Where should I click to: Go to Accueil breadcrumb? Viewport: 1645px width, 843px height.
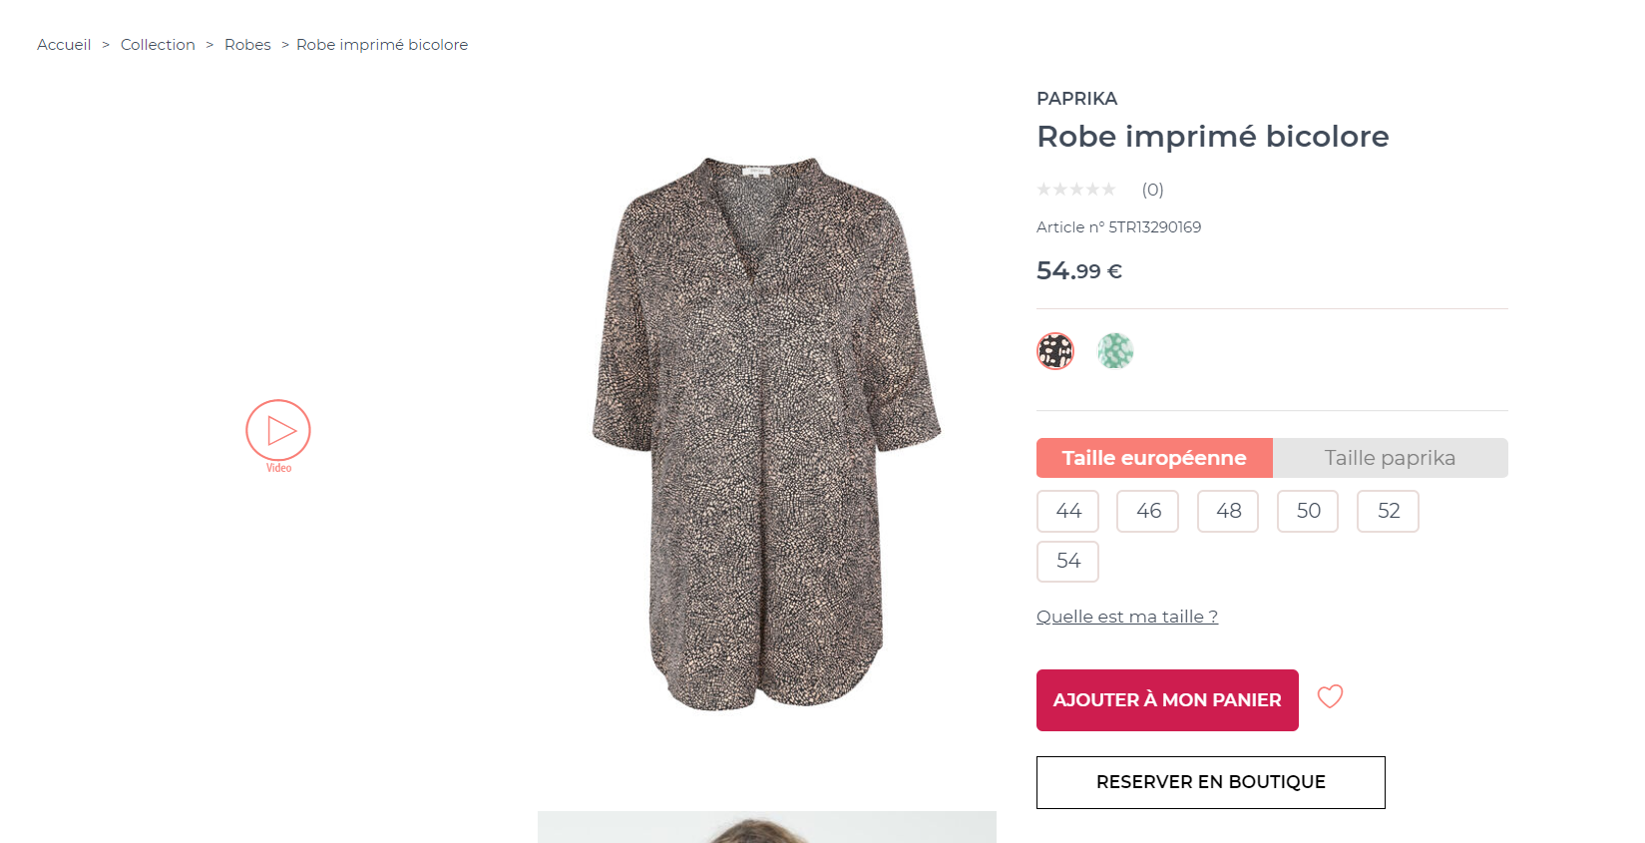(64, 45)
